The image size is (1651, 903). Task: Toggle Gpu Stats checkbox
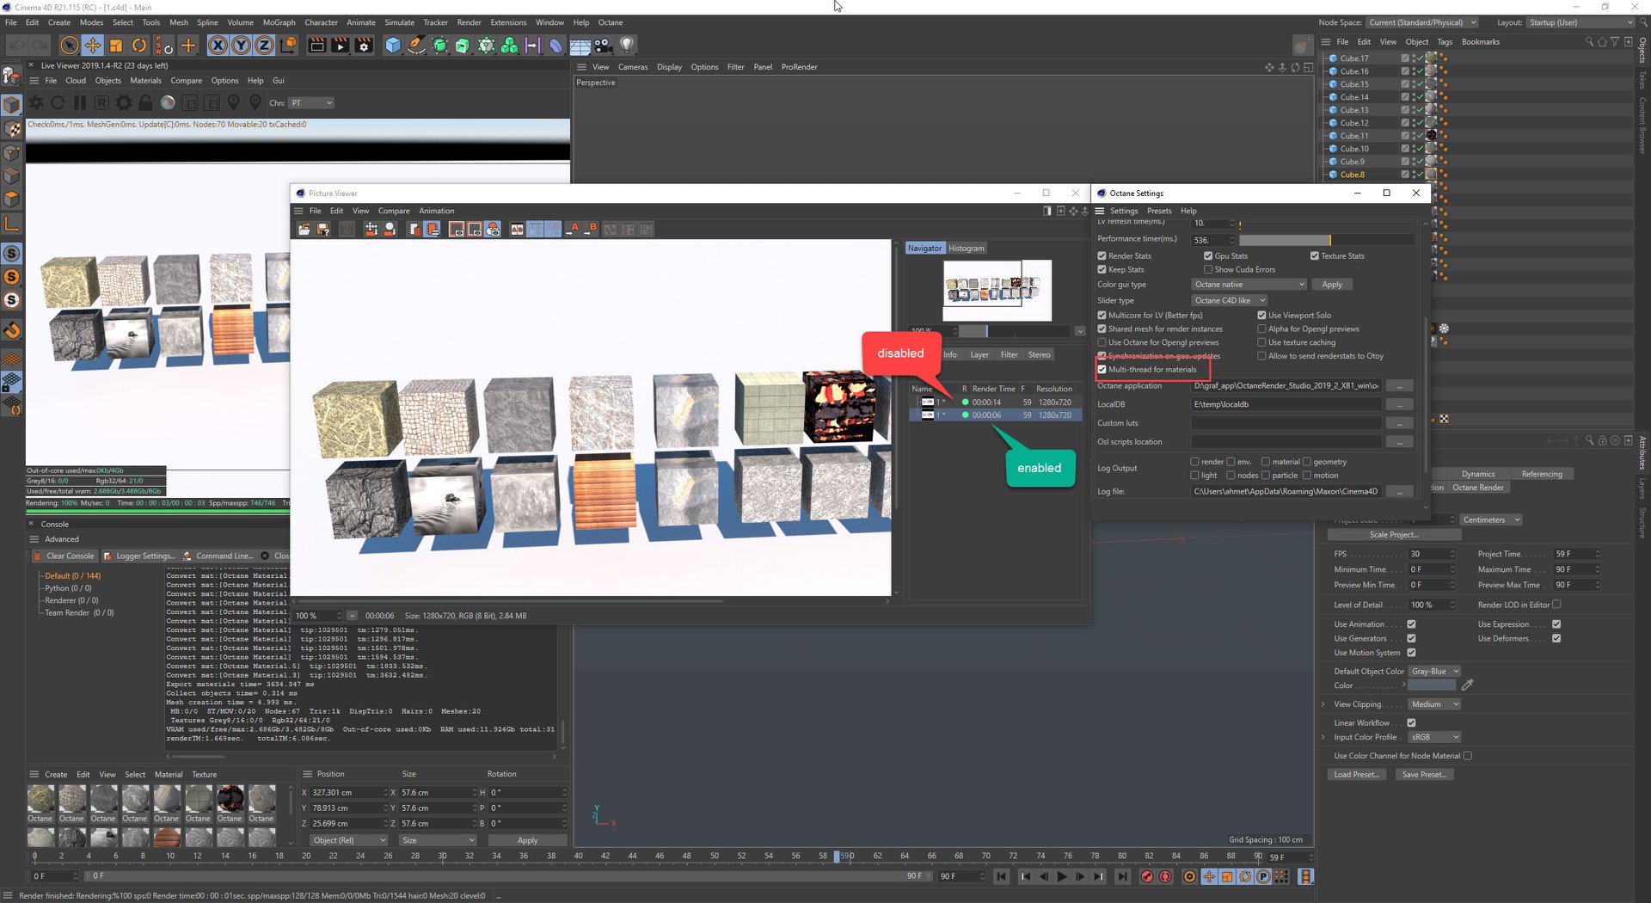pos(1208,256)
